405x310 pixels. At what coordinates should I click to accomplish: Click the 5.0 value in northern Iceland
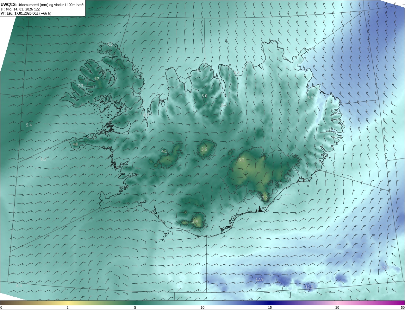point(204,96)
